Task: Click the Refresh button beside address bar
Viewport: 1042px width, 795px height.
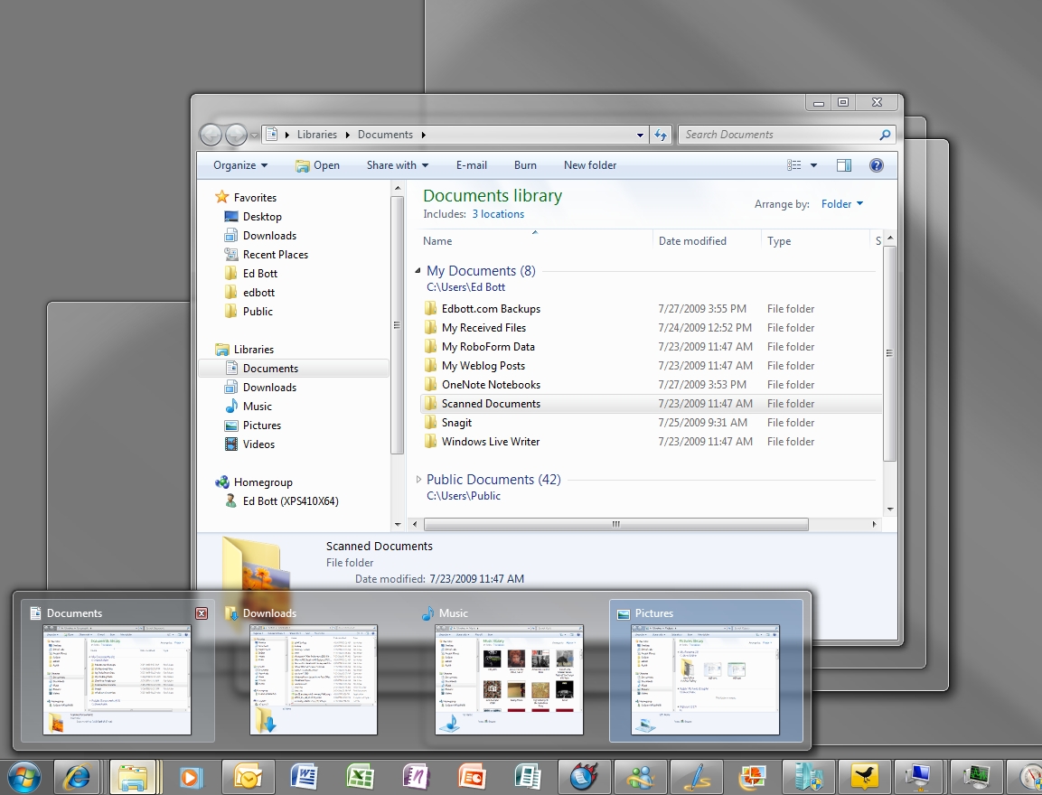Action: click(x=661, y=135)
